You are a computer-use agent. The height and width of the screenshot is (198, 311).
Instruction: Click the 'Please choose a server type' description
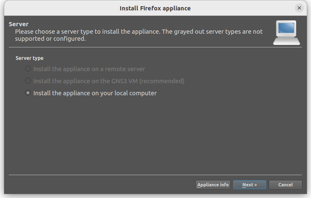(x=139, y=35)
